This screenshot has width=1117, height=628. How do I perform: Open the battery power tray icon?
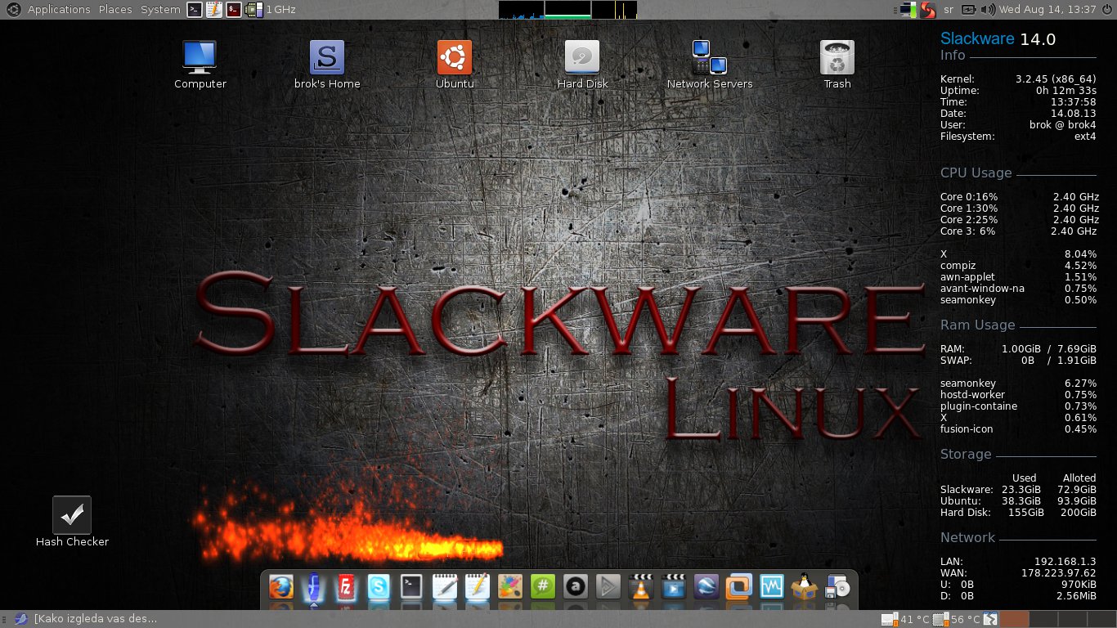[968, 10]
